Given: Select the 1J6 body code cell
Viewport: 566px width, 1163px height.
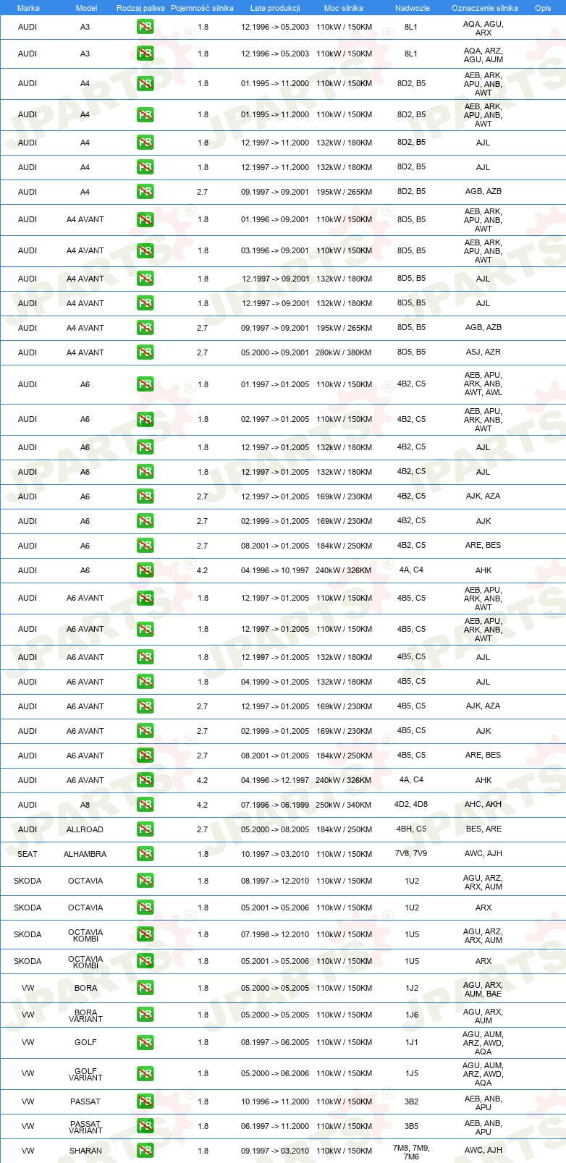Looking at the screenshot, I should (412, 1015).
